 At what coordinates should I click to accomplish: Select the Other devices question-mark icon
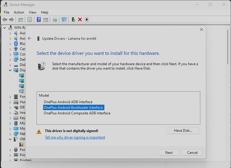16,139
